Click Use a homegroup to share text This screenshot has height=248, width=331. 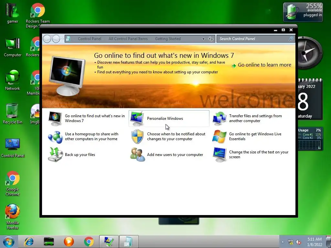(91, 137)
